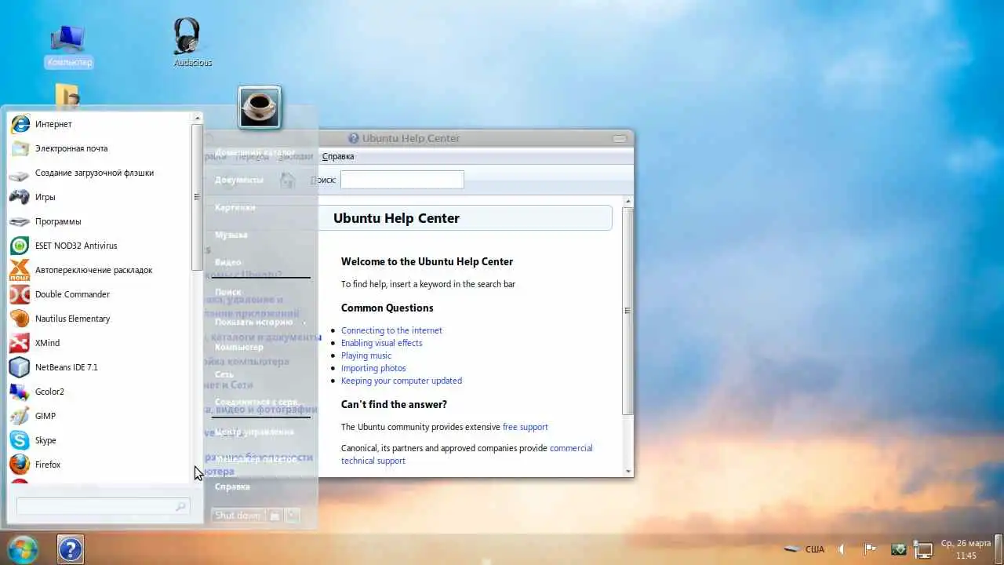This screenshot has height=565, width=1004.
Task: Open Документы in start menu
Action: click(239, 180)
